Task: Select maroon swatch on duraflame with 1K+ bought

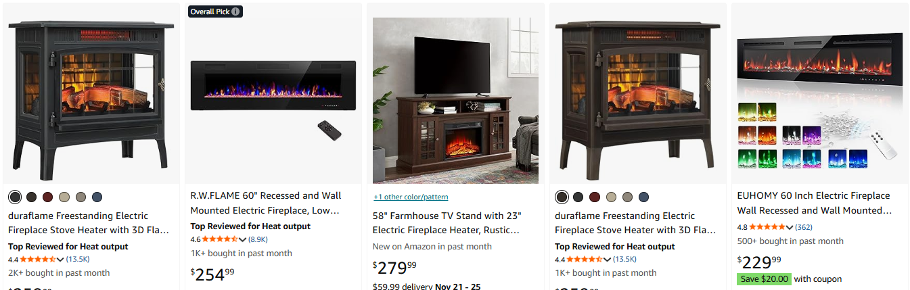Action: [x=594, y=197]
